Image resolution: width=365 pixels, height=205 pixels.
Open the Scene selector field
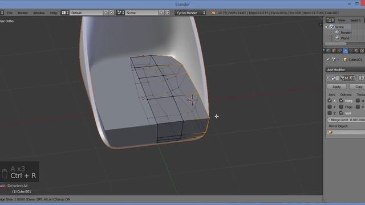[x=141, y=13]
